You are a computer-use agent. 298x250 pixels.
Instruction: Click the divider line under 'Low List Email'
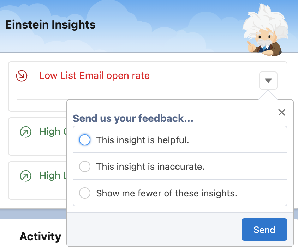click(x=42, y=99)
